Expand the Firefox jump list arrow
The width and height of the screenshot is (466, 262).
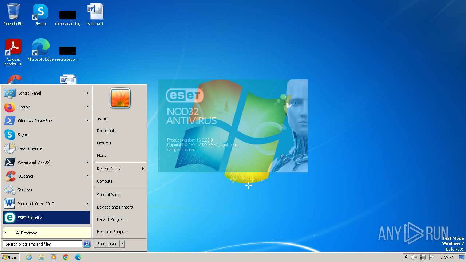click(87, 107)
